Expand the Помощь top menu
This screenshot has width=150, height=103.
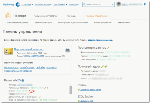(74, 4)
